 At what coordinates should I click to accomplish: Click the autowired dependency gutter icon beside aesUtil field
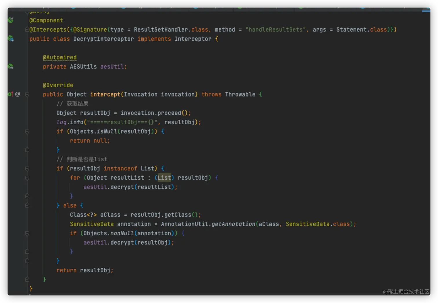coord(11,66)
